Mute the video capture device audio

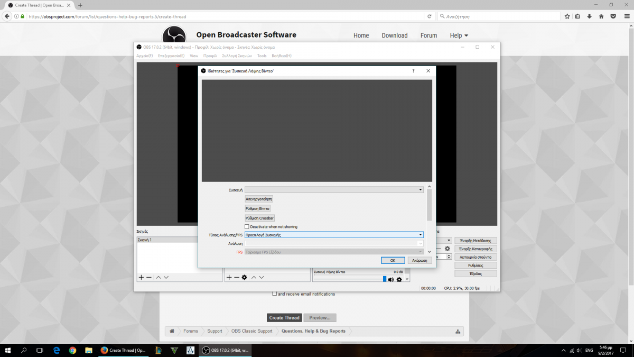pyautogui.click(x=391, y=279)
